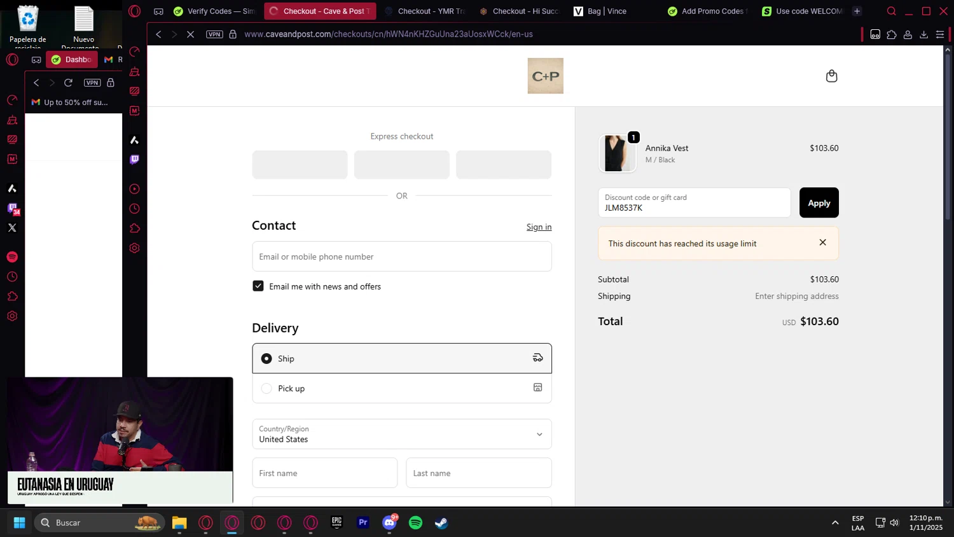Apply the discount code
Image resolution: width=954 pixels, height=537 pixels.
tap(819, 202)
